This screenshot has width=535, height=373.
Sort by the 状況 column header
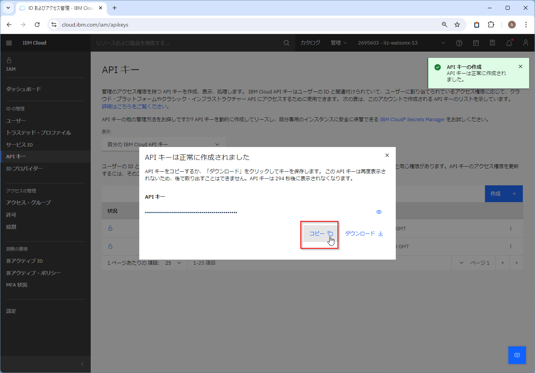coord(113,211)
